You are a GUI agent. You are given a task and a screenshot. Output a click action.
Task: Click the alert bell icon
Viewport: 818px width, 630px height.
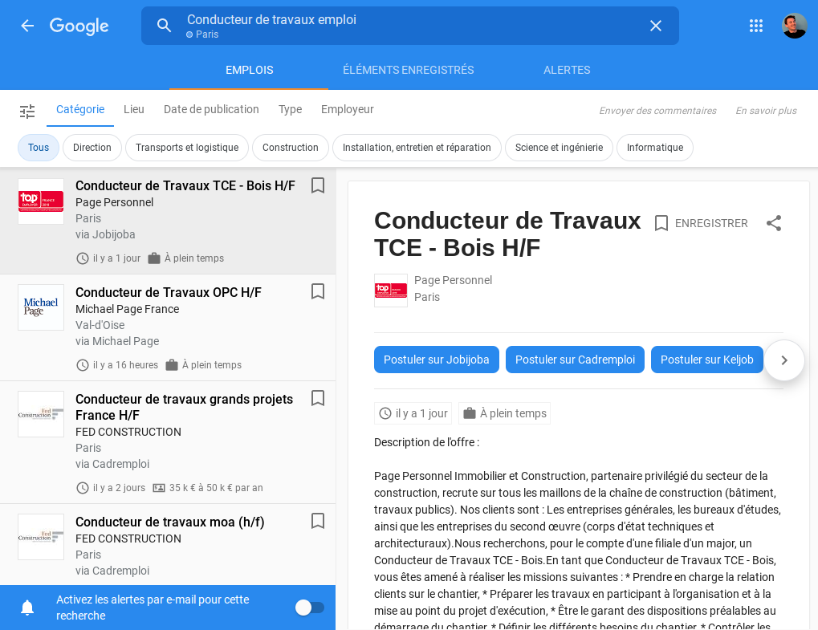point(27,608)
